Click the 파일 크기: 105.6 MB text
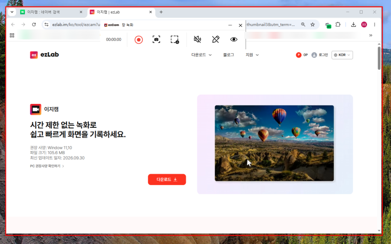This screenshot has height=244, width=391. (47, 153)
